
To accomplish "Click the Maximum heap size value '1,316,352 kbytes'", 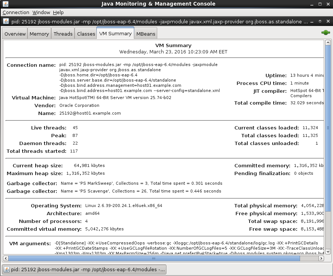I will pos(86,173).
